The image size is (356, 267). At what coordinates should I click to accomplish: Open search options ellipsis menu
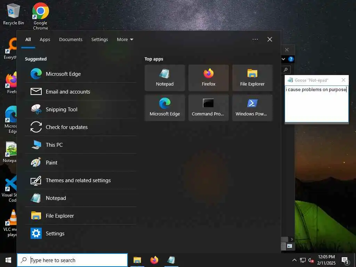click(x=255, y=40)
